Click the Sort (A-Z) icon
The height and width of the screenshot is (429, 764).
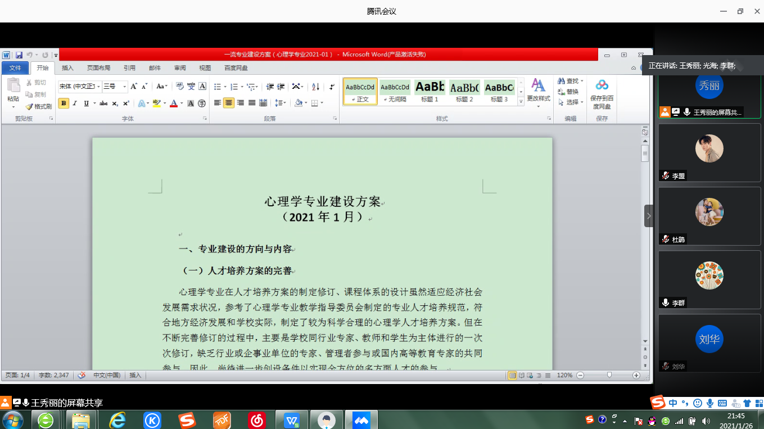click(315, 87)
